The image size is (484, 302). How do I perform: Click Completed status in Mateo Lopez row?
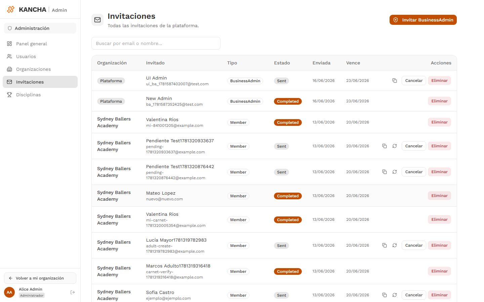[x=288, y=196]
